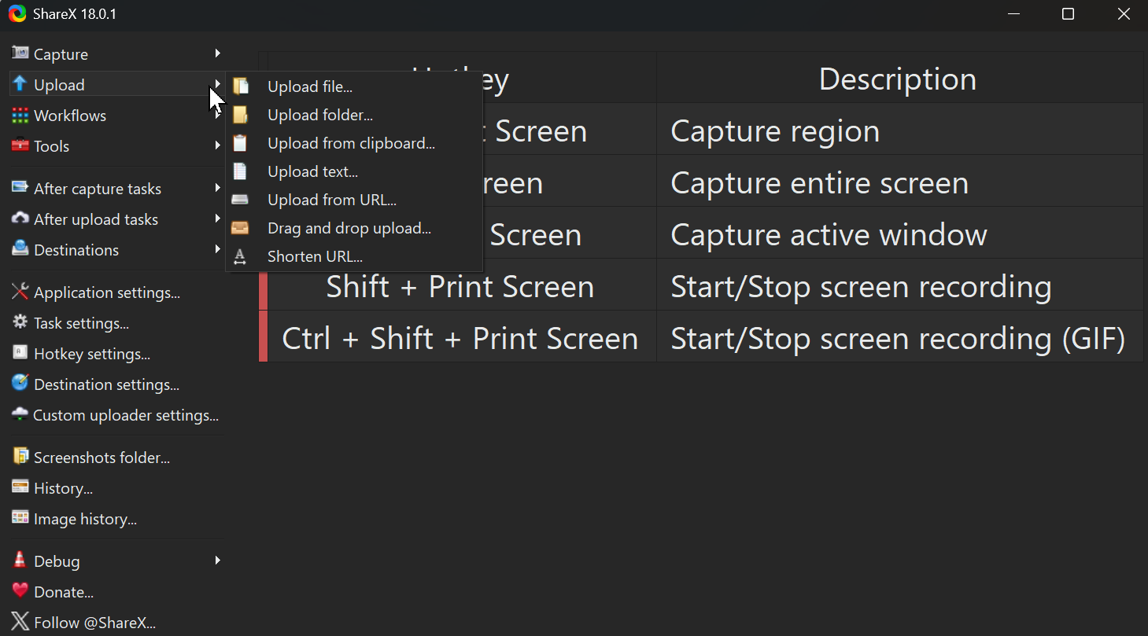Click Ctrl + Shift + Print Screen cell

click(462, 338)
